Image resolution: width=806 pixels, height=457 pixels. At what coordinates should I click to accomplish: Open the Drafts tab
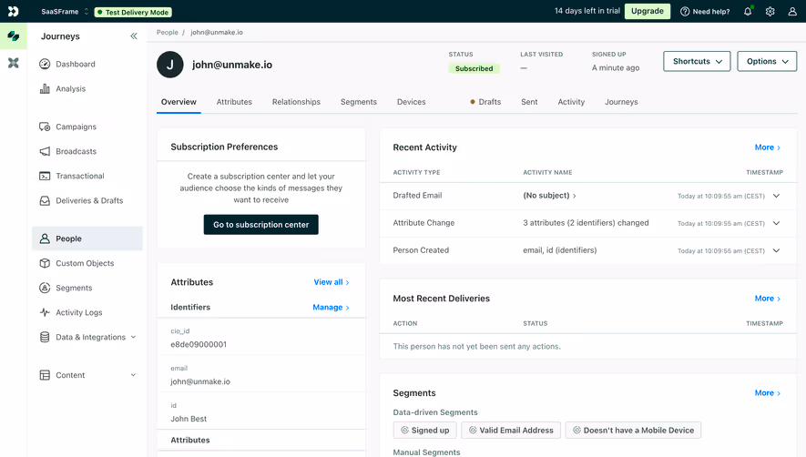[485, 102]
